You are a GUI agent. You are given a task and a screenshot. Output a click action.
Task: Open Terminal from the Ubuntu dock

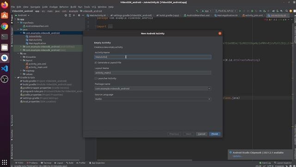[5, 37]
